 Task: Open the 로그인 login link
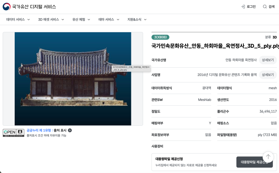[248, 7]
